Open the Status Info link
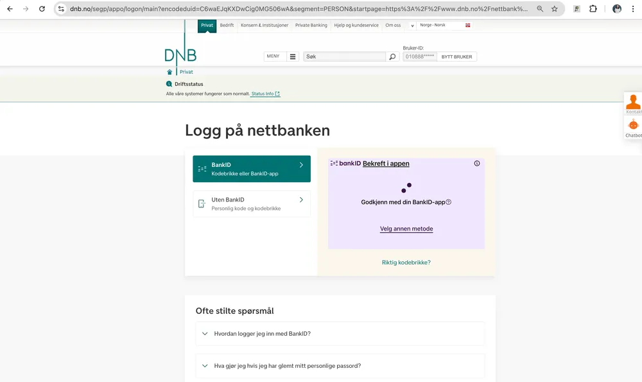Viewport: 642px width, 382px height. tap(265, 94)
